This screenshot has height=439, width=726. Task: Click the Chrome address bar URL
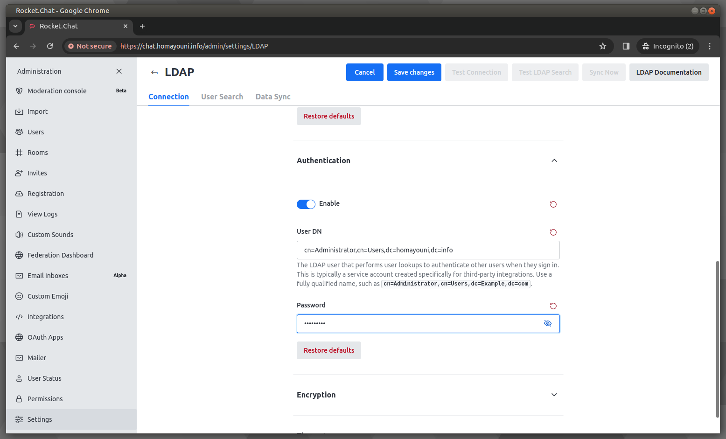point(194,46)
